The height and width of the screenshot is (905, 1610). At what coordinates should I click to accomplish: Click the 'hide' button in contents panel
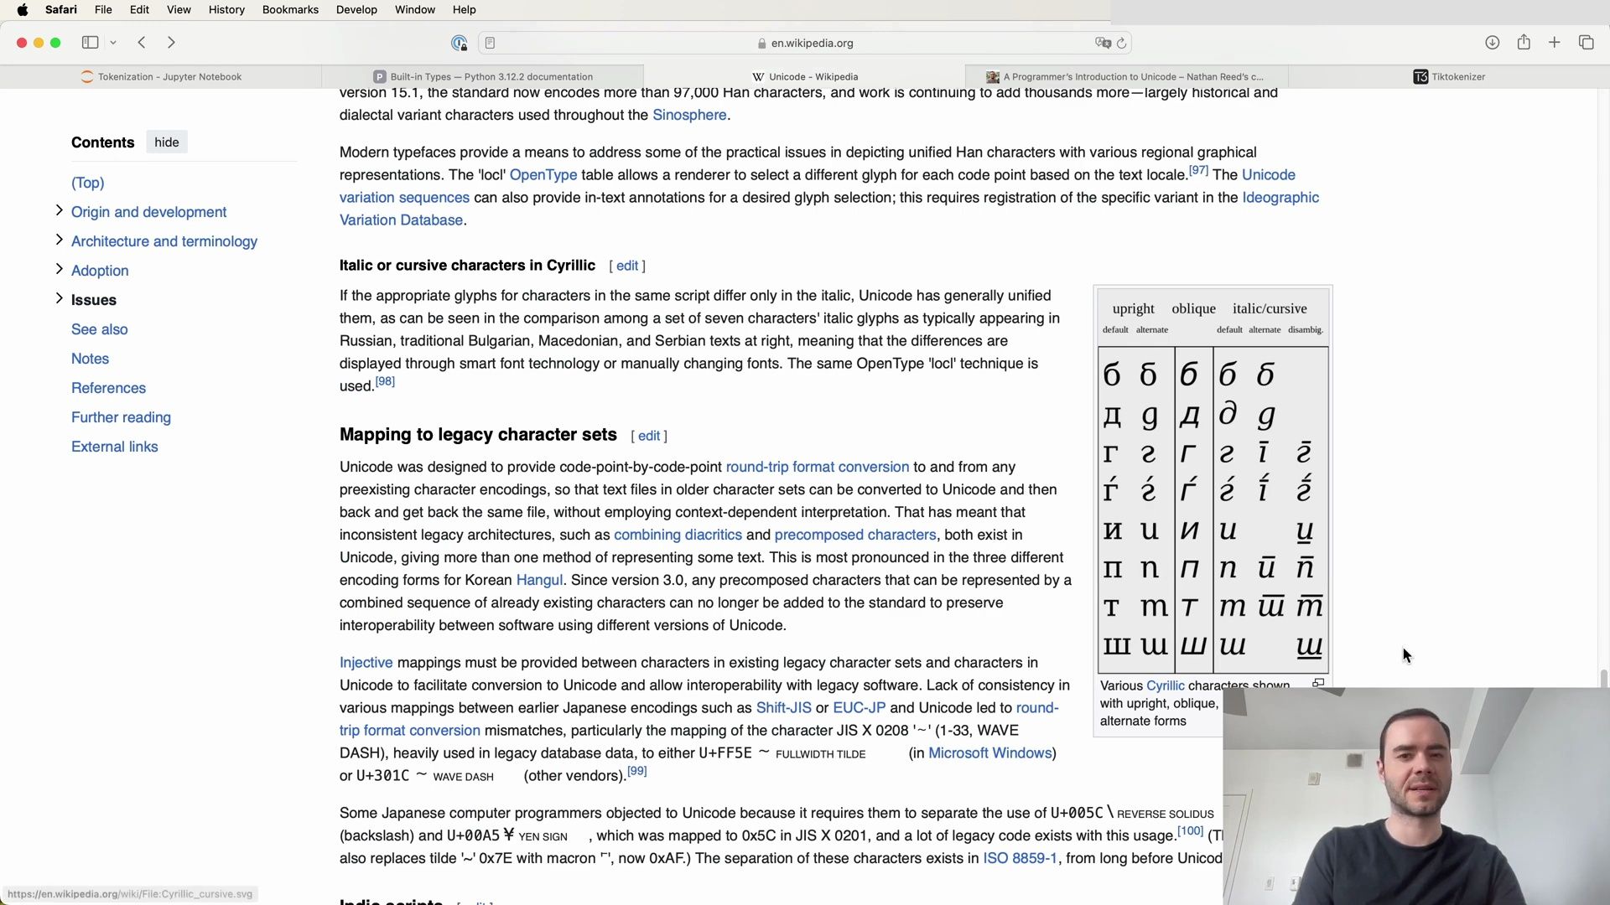click(167, 142)
